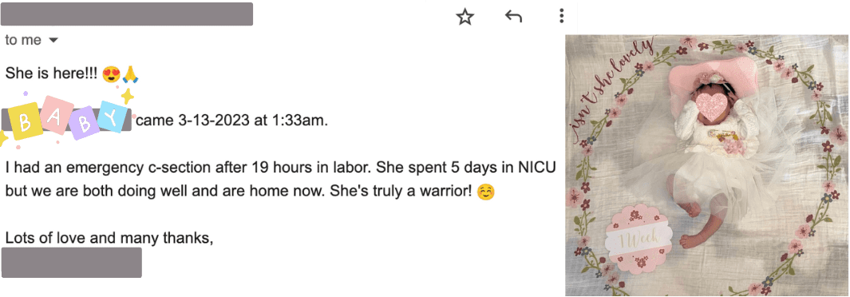
Task: Open the baby photo attachment
Action: (x=706, y=165)
